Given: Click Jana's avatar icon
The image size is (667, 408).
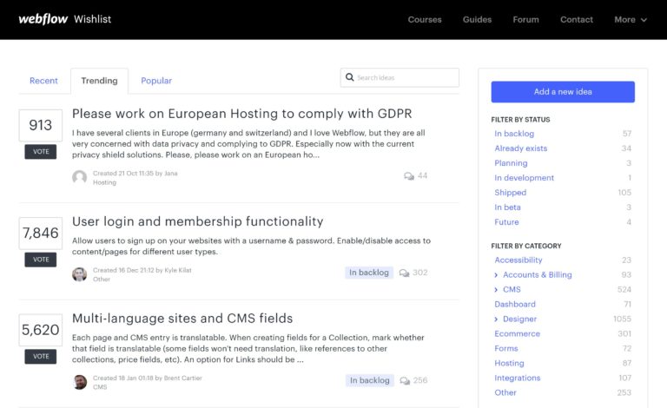Looking at the screenshot, I should pos(80,177).
